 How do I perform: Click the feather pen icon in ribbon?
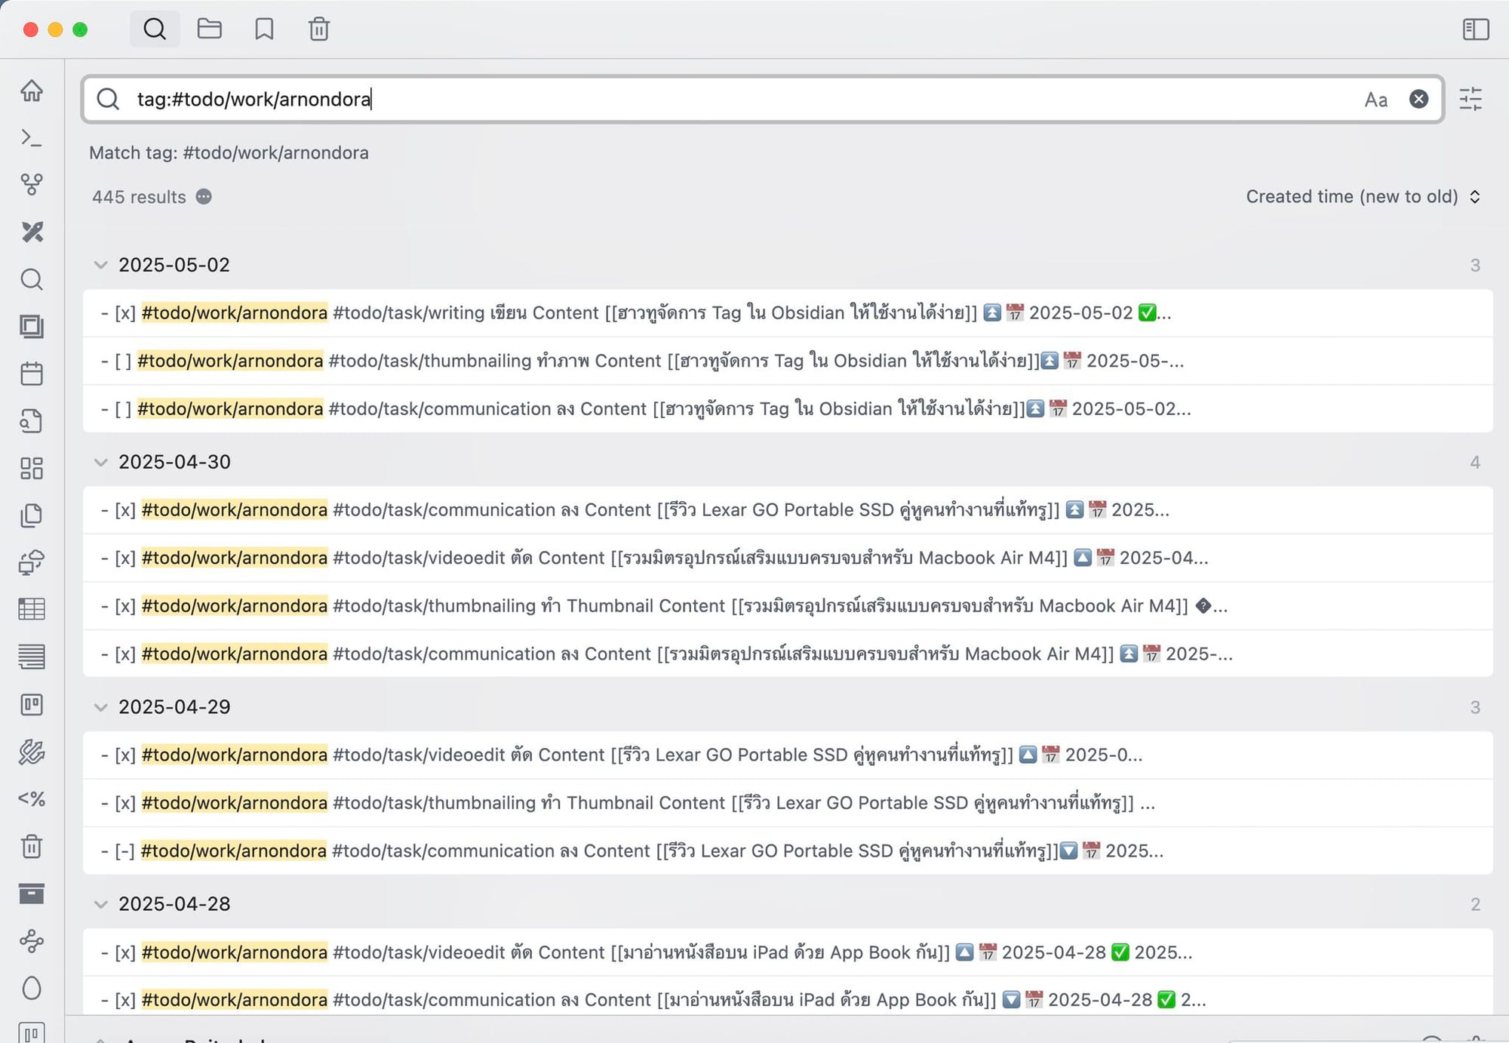click(32, 752)
